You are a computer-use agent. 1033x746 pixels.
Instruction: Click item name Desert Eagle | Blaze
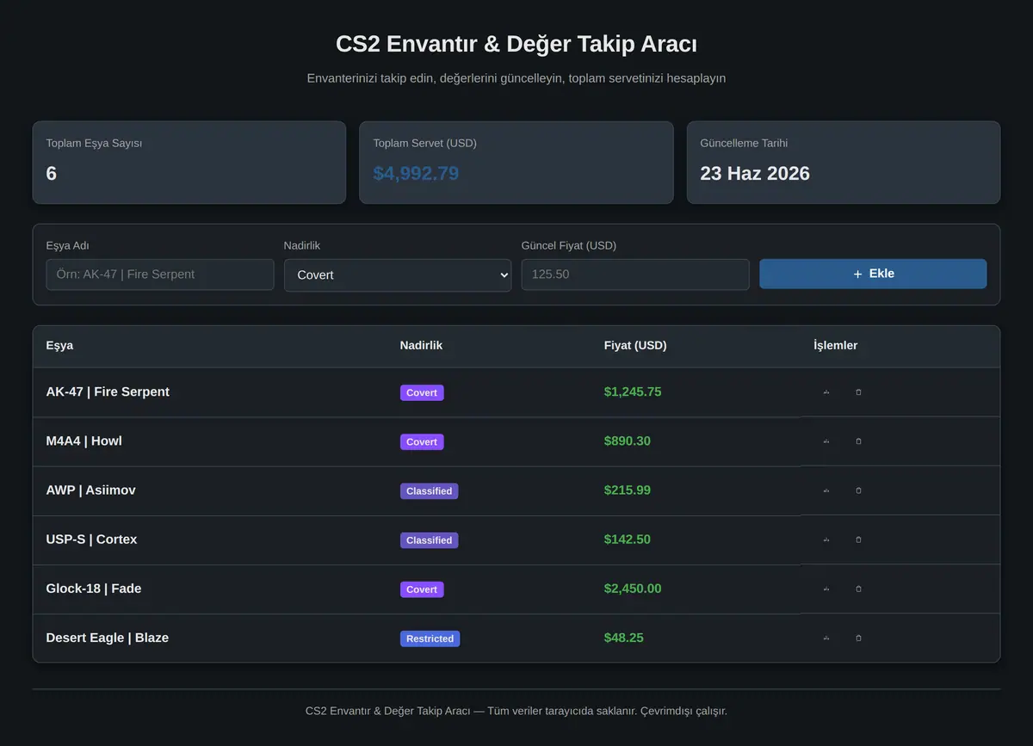click(x=108, y=637)
